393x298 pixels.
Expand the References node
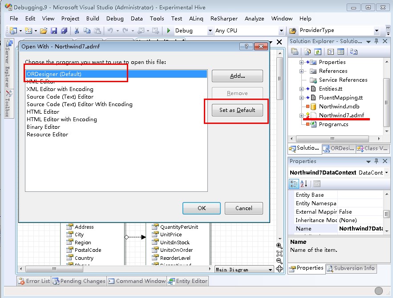[x=301, y=71]
